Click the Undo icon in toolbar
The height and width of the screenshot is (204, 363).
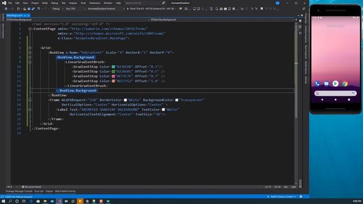(39, 9)
